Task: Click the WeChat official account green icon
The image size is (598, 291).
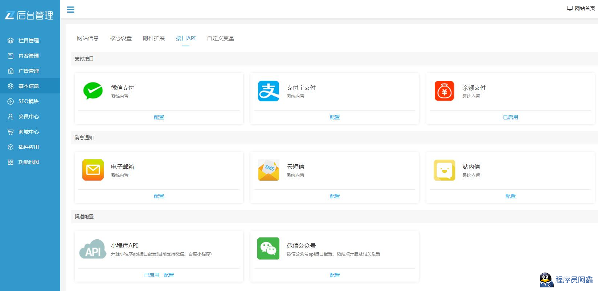Action: [x=269, y=249]
